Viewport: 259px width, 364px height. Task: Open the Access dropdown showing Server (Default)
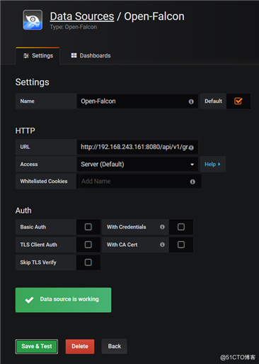point(137,164)
